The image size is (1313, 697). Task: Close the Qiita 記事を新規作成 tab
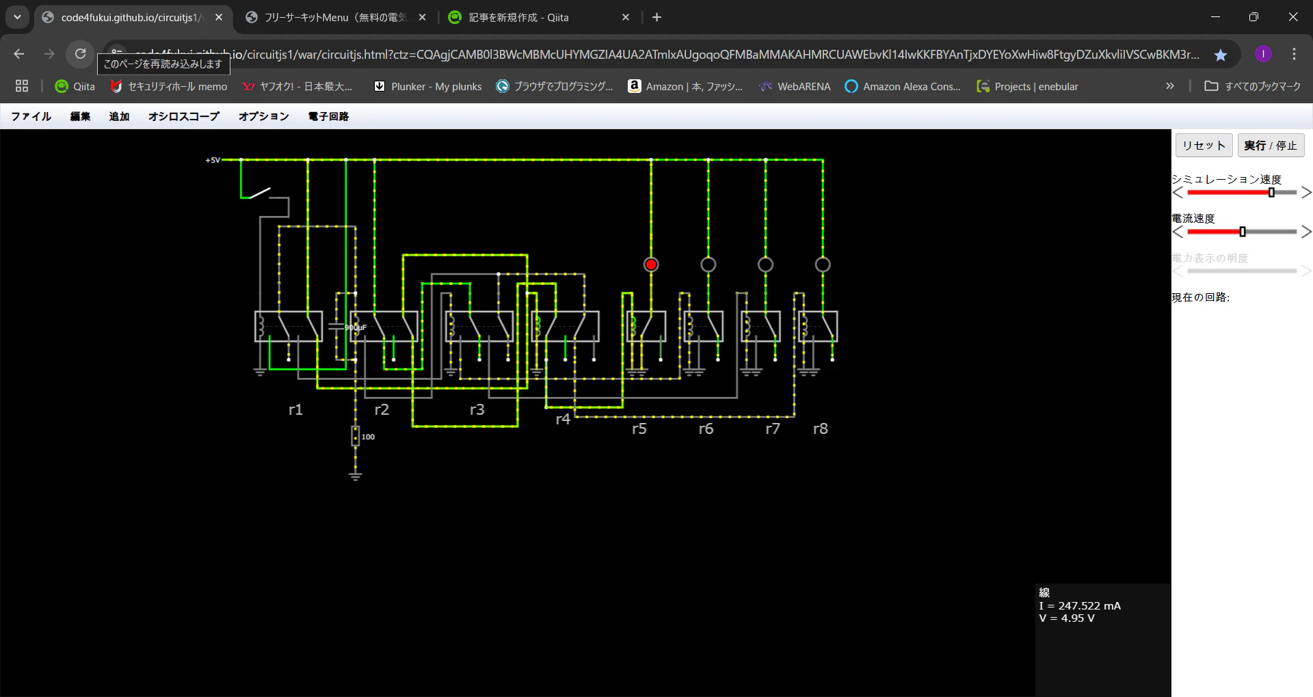pyautogui.click(x=626, y=17)
